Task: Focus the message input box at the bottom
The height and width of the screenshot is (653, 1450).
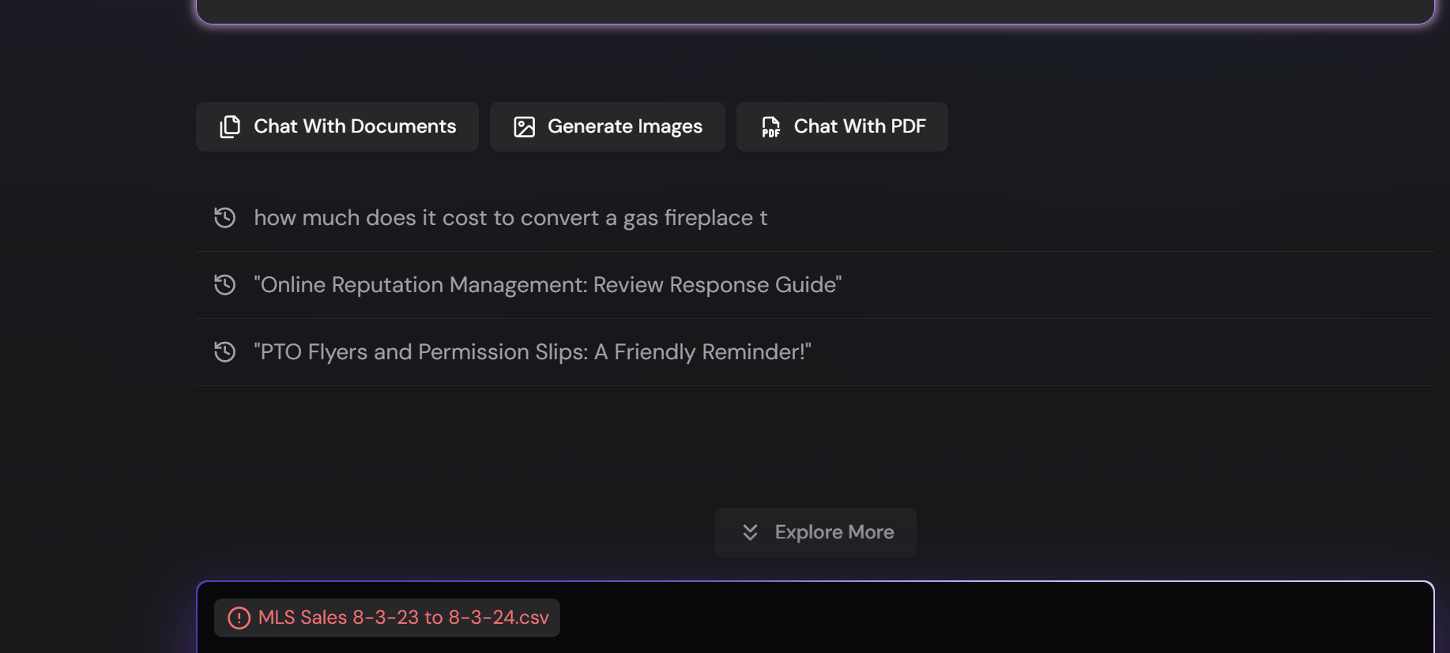Action: click(x=815, y=617)
